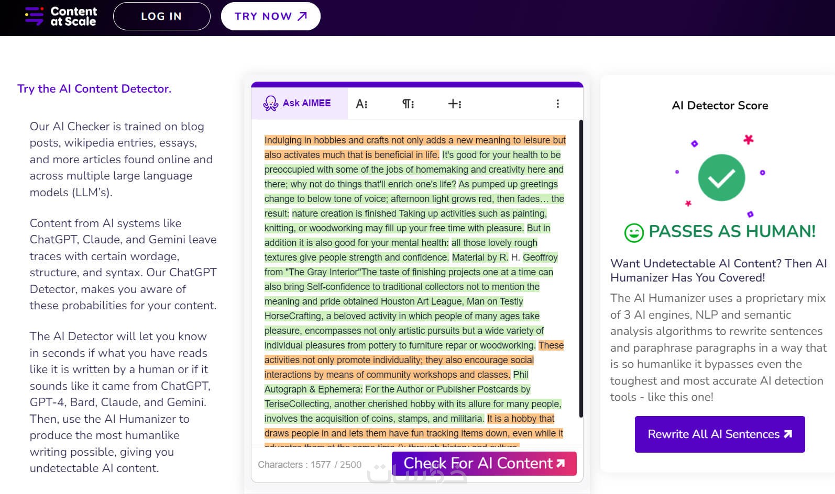Click Rewrite All AI Sentences button
This screenshot has height=494, width=835.
[x=720, y=434]
